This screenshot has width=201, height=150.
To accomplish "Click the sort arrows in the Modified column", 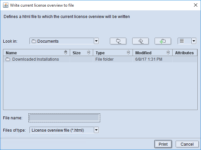I will (x=168, y=53).
